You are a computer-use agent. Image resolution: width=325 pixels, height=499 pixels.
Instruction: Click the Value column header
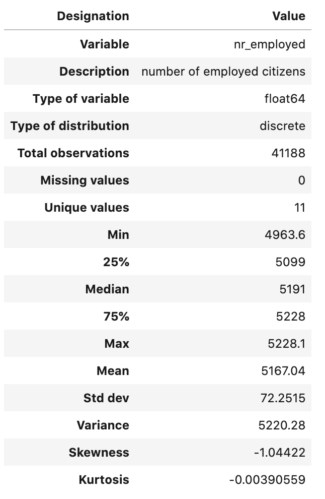pos(289,16)
